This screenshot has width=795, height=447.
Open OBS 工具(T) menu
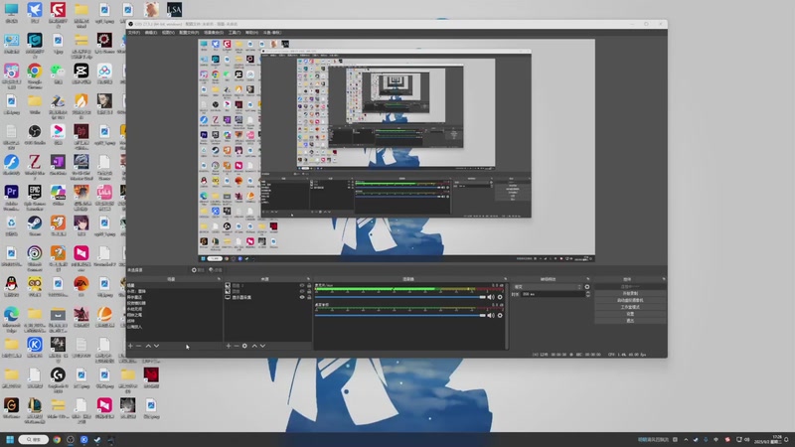coord(234,33)
